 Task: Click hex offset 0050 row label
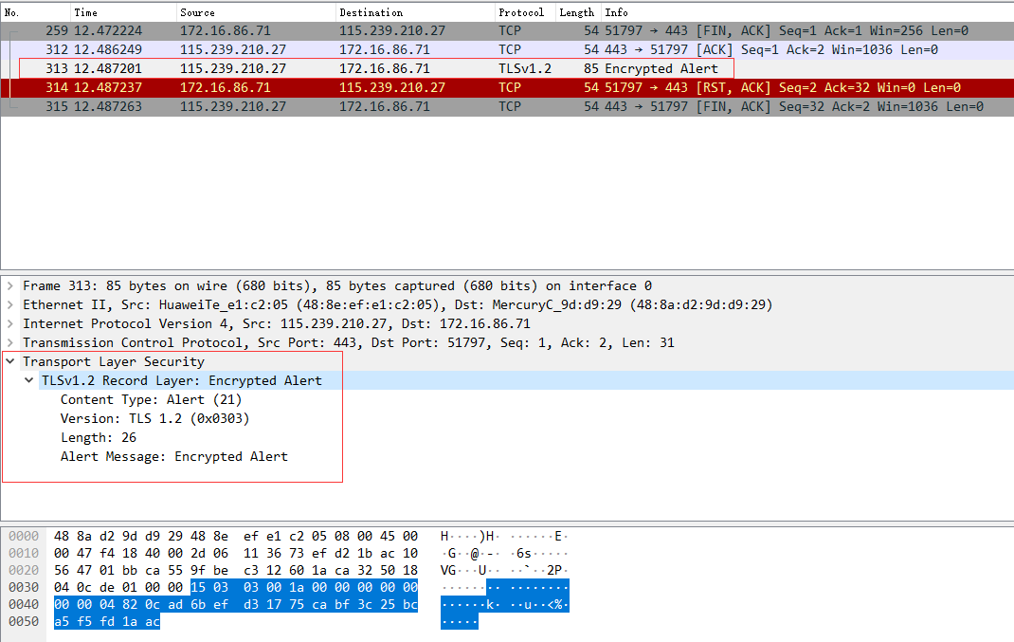(24, 621)
